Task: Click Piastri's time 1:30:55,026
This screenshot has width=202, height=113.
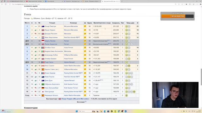Action: [97, 26]
